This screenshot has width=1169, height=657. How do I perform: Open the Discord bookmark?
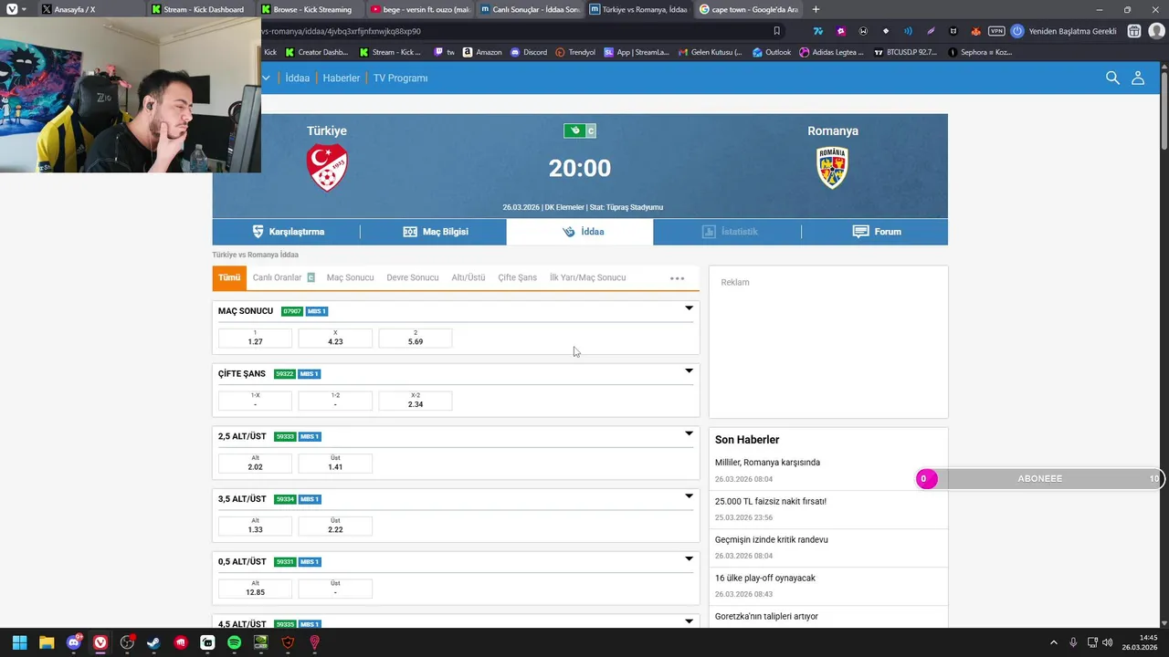point(529,52)
